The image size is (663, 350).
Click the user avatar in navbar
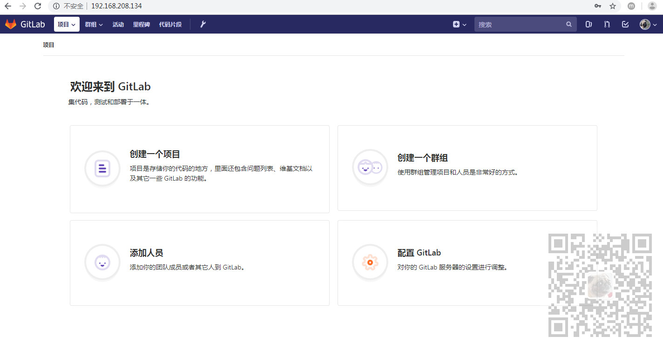pos(645,24)
